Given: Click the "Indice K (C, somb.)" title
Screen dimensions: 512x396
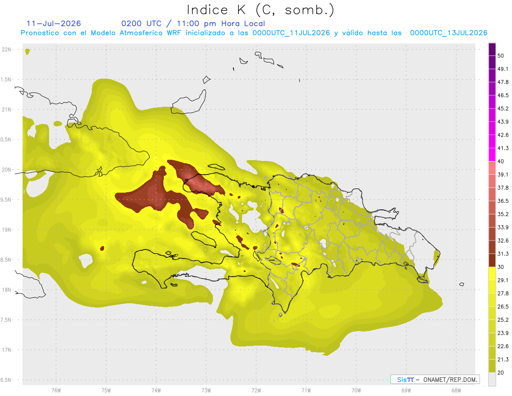Looking at the screenshot, I should pos(261,10).
